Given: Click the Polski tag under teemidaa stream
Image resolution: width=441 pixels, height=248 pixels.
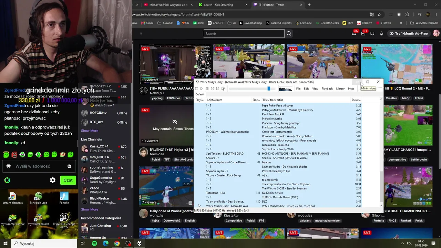Looking at the screenshot, I should pyautogui.click(x=156, y=160).
